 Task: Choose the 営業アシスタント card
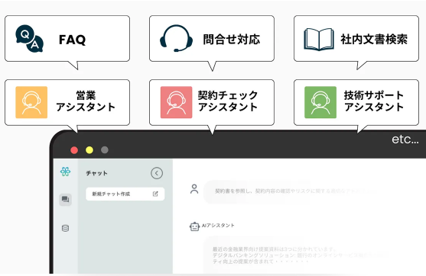click(x=67, y=102)
